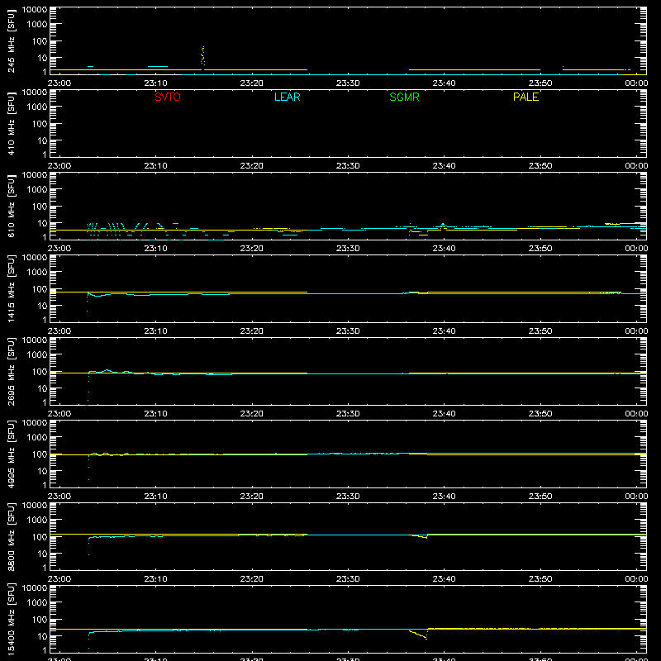Click 23:40 label under the 610 MHz plot

click(444, 249)
